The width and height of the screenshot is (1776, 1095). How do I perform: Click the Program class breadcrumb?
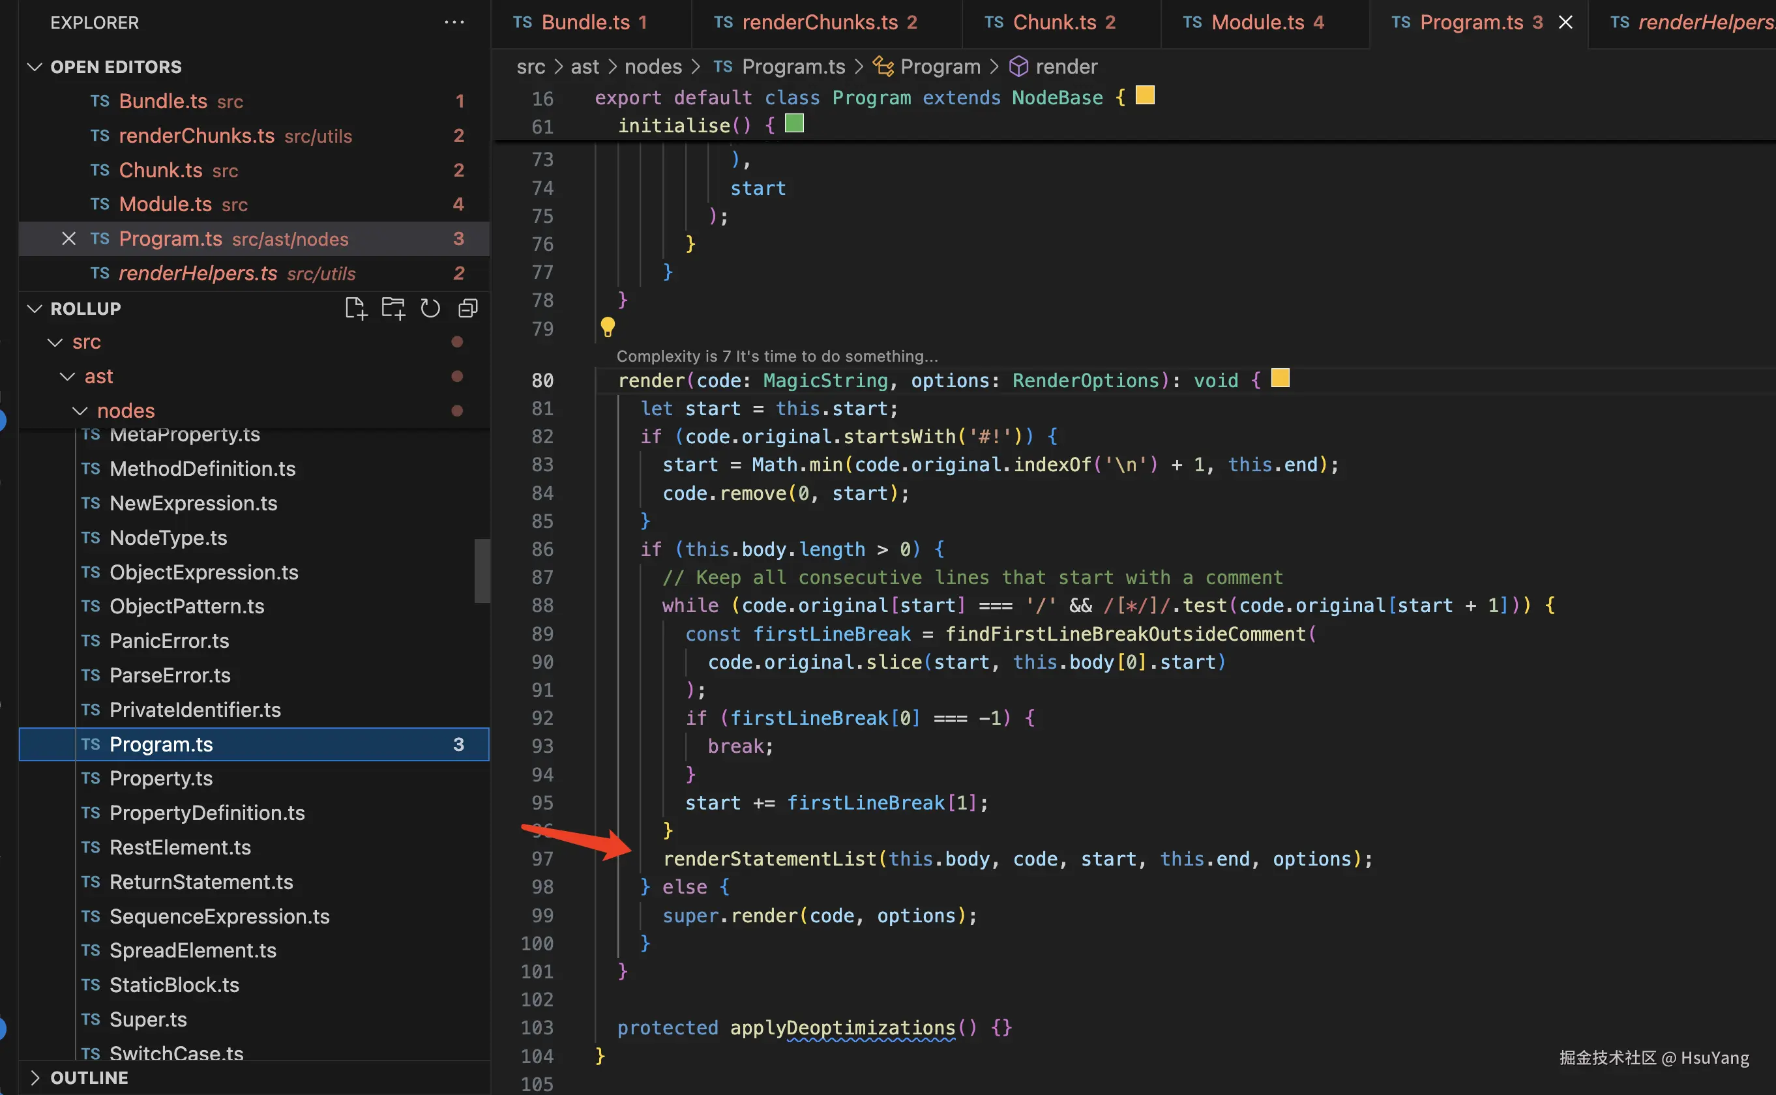[x=940, y=66]
